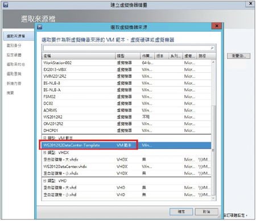The image size is (256, 221).
Task: Open the 識別身分 wizard step
Action: click(14, 45)
